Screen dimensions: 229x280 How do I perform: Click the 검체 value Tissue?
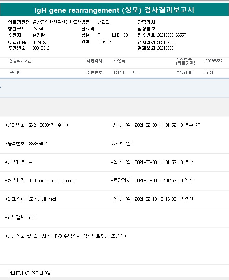click(104, 42)
